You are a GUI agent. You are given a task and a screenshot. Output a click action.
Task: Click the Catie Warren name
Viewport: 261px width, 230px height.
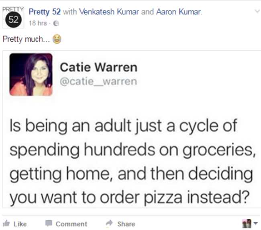click(98, 67)
